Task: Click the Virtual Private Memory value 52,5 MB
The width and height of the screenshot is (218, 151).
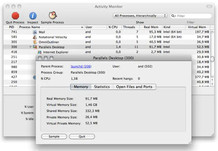Action: (x=91, y=123)
